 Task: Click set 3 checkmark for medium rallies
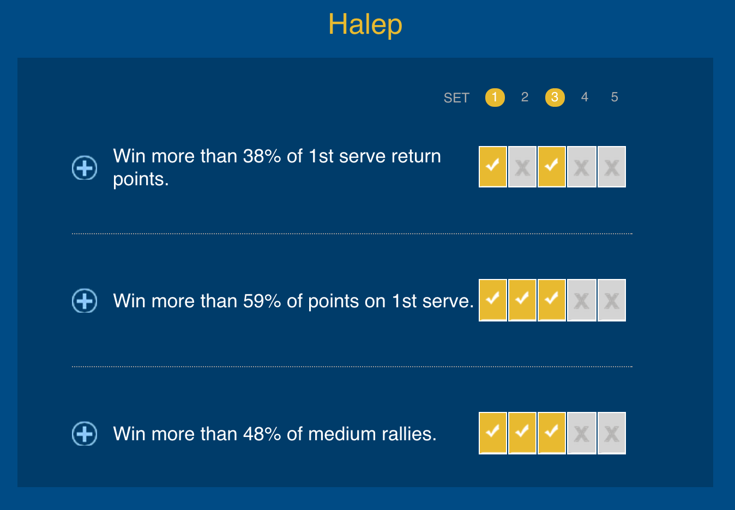point(552,433)
